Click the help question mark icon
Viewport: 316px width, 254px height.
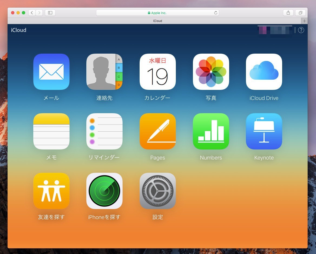(301, 30)
